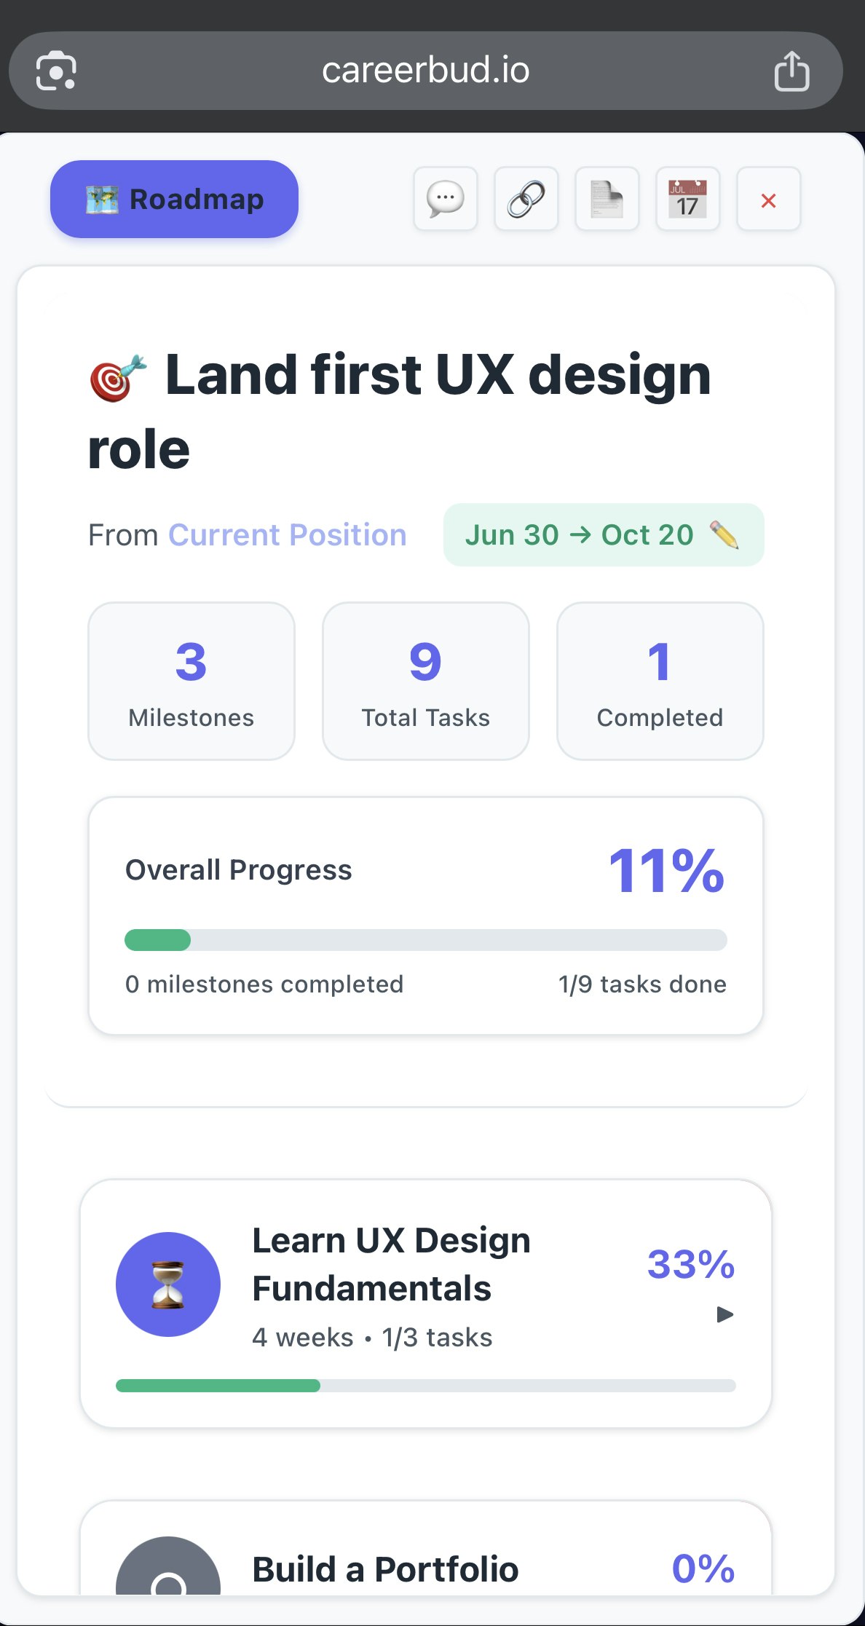Viewport: 865px width, 1626px height.
Task: Open the Jun 30 to Oct 20 date selector
Action: pos(604,534)
